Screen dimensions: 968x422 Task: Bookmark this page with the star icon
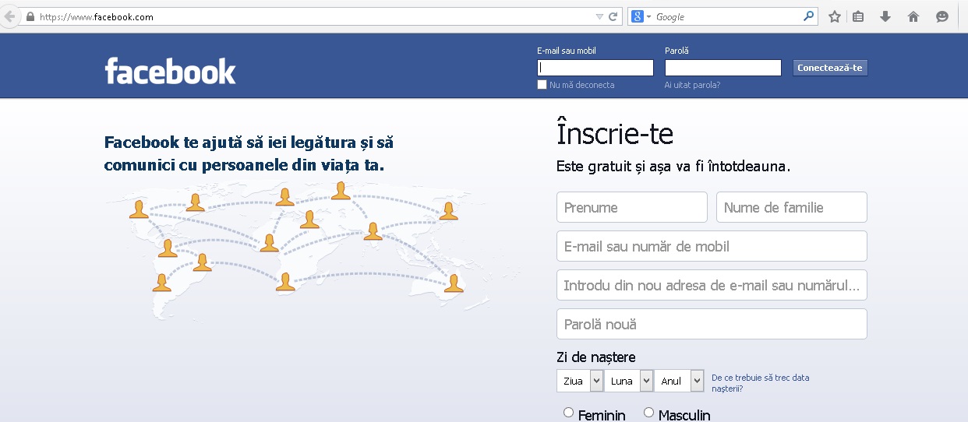(834, 16)
